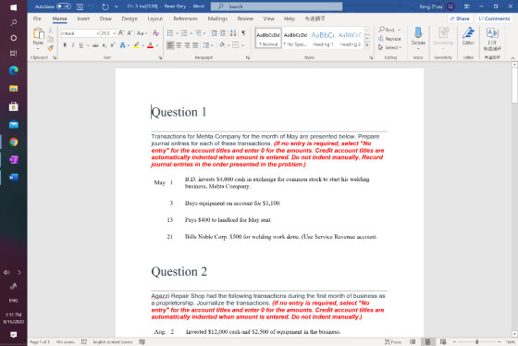Toggle AutoSave switch
Viewport: 518px width, 346px height.
[x=64, y=6]
